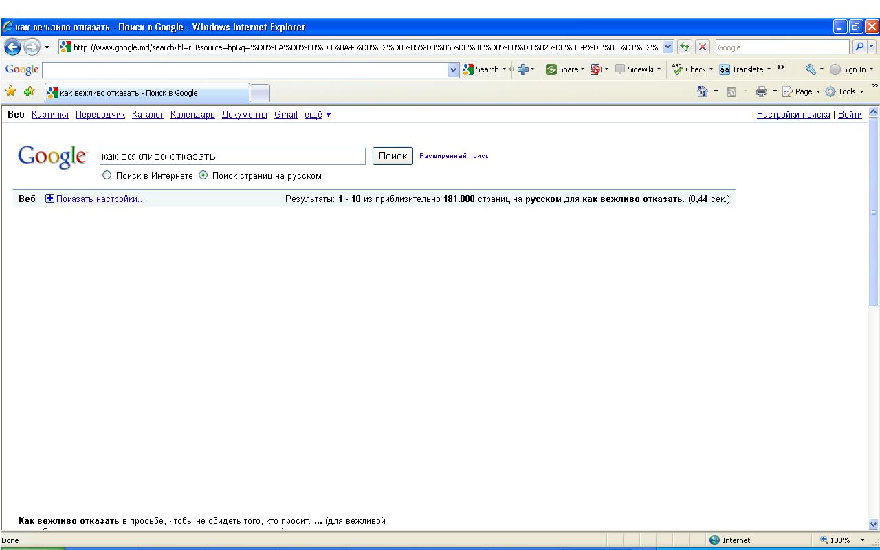
Task: Expand the address bar URL dropdown
Action: [668, 47]
